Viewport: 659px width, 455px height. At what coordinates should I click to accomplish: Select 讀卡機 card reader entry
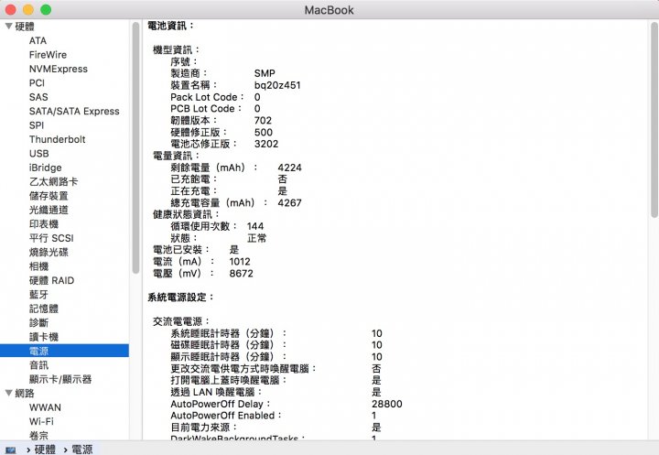coord(44,337)
